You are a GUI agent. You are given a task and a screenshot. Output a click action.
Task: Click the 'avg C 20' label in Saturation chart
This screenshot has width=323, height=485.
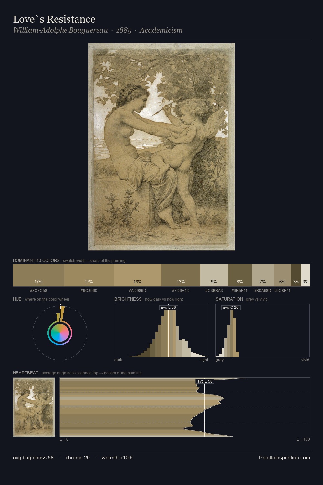pyautogui.click(x=231, y=307)
